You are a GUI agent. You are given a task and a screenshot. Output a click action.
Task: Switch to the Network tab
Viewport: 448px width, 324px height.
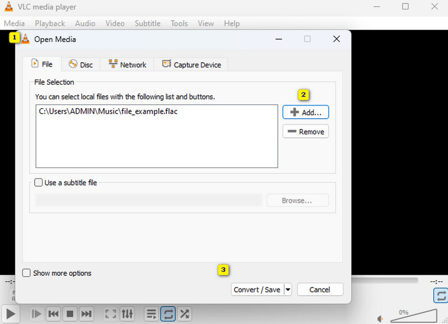pyautogui.click(x=127, y=64)
